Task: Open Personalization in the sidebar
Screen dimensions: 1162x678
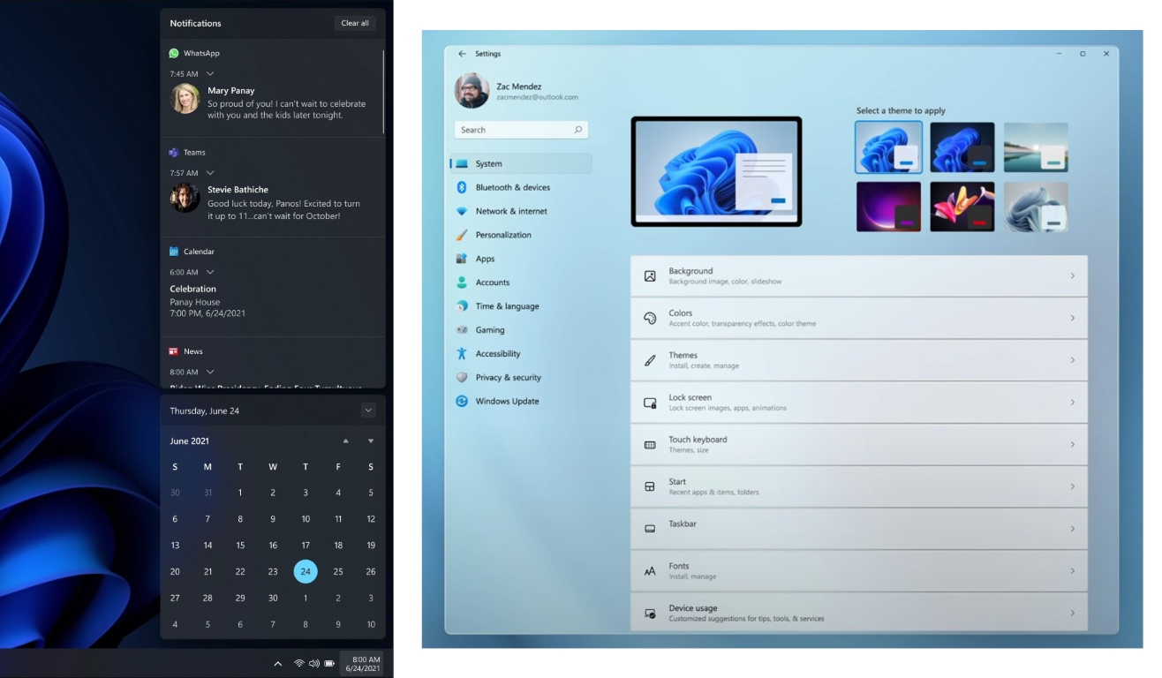Action: (x=521, y=235)
